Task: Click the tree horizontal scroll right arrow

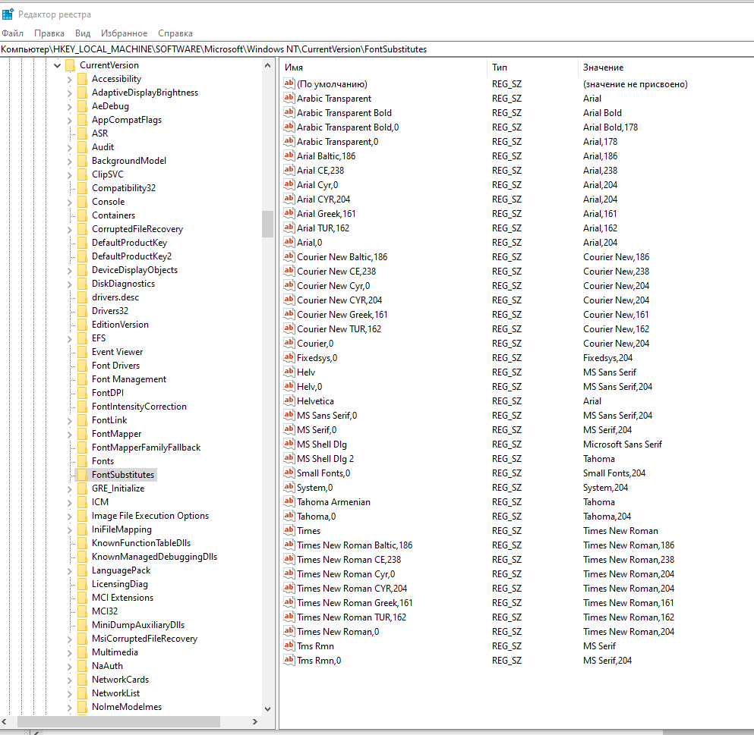Action: point(255,721)
